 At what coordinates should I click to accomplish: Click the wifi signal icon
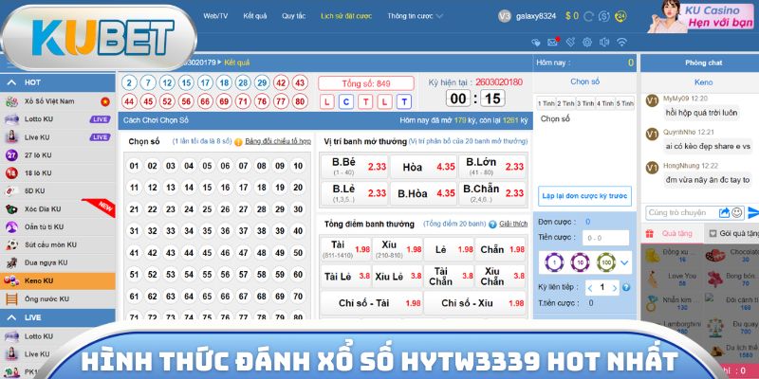[622, 42]
